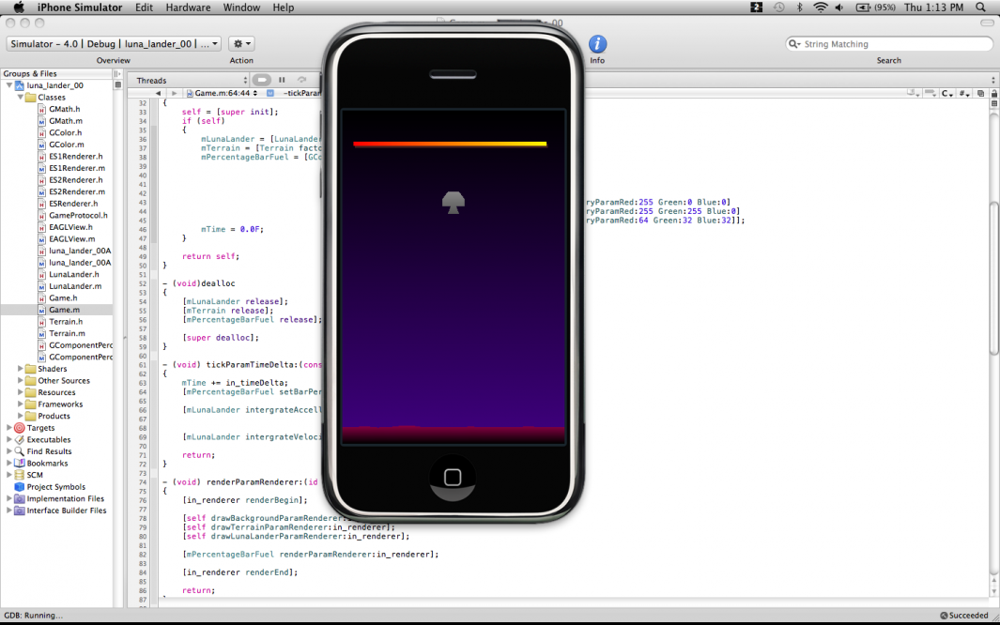The height and width of the screenshot is (625, 1000).
Task: Click the Implementation Files smart group icon
Action: 19,498
